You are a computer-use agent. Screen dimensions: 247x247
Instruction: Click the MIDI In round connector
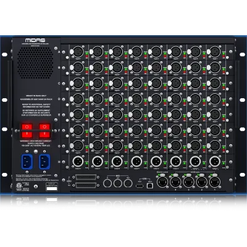107,183
